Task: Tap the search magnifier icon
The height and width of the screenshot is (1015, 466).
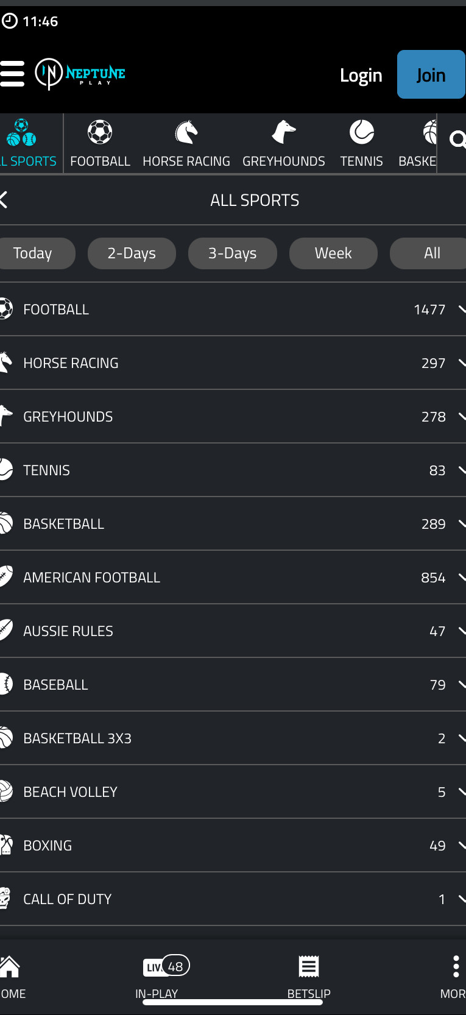Action: click(457, 140)
